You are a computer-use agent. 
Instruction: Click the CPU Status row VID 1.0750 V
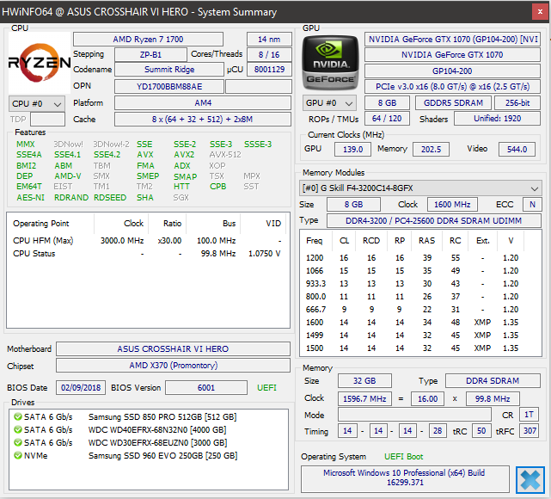click(264, 254)
